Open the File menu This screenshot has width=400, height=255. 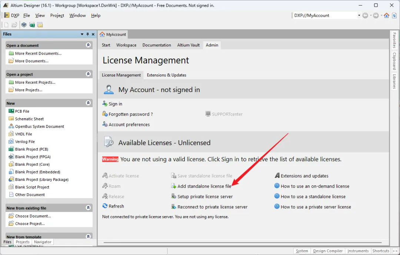click(27, 15)
